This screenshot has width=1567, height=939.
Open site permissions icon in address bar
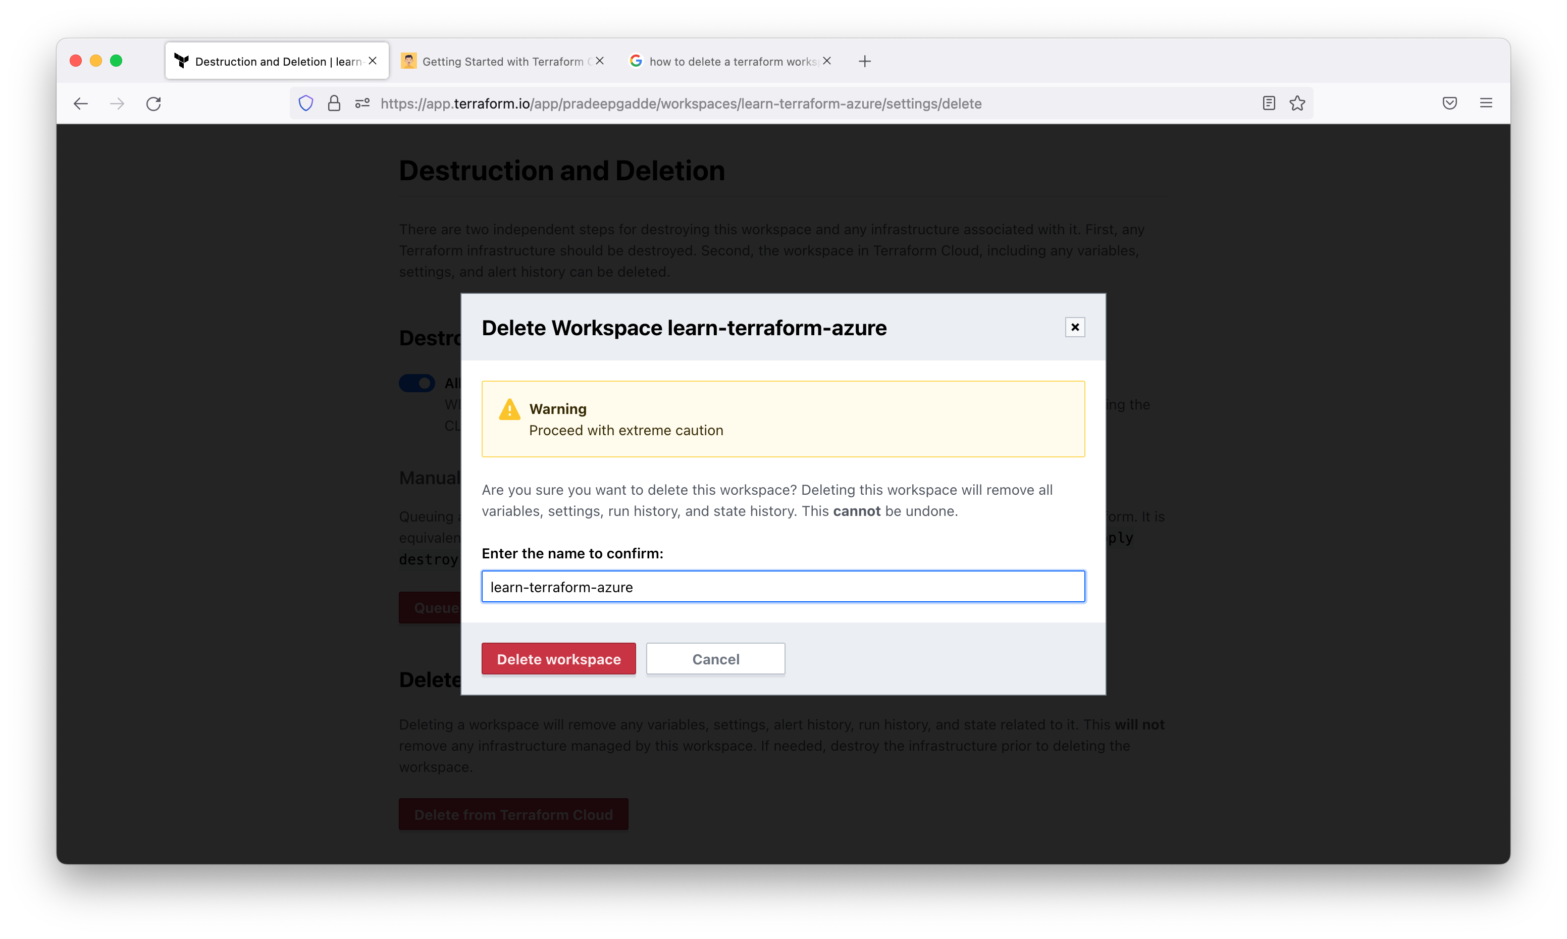tap(362, 103)
